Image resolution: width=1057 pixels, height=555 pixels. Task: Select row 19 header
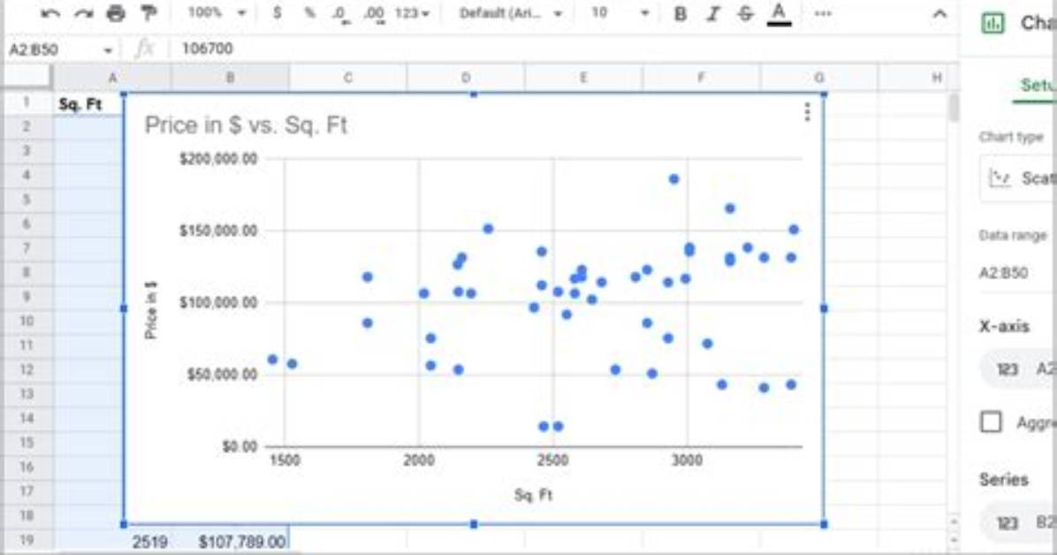pyautogui.click(x=27, y=539)
